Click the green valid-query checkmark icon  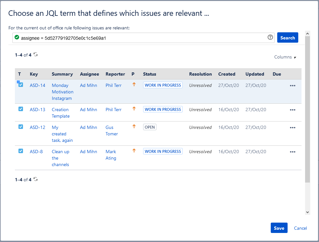point(17,37)
